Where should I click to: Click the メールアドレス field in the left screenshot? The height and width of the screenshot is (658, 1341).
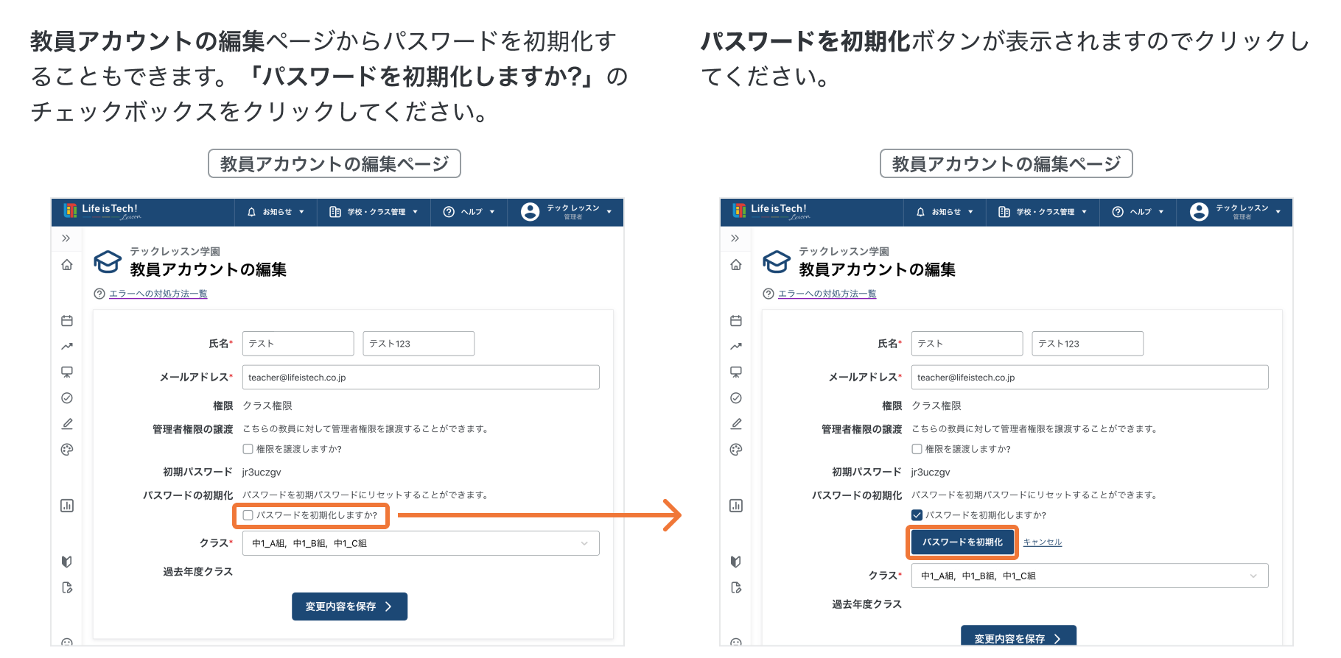pyautogui.click(x=421, y=378)
